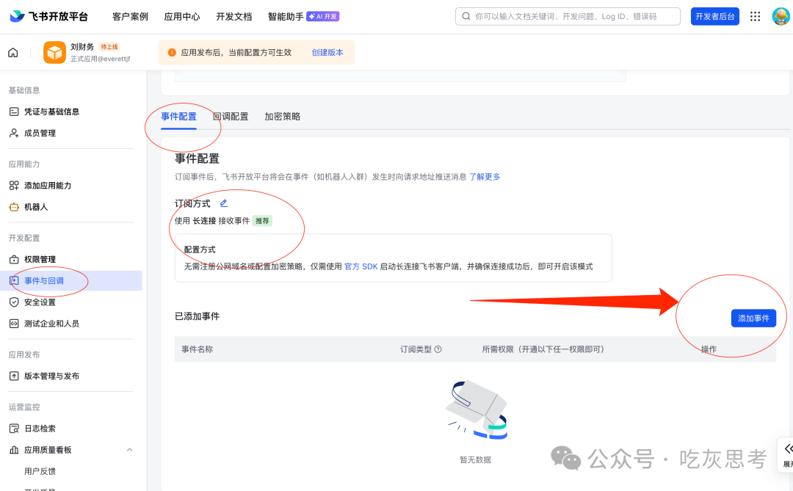This screenshot has width=793, height=491.
Task: Click the 刘财务 app cube icon
Action: (x=54, y=52)
